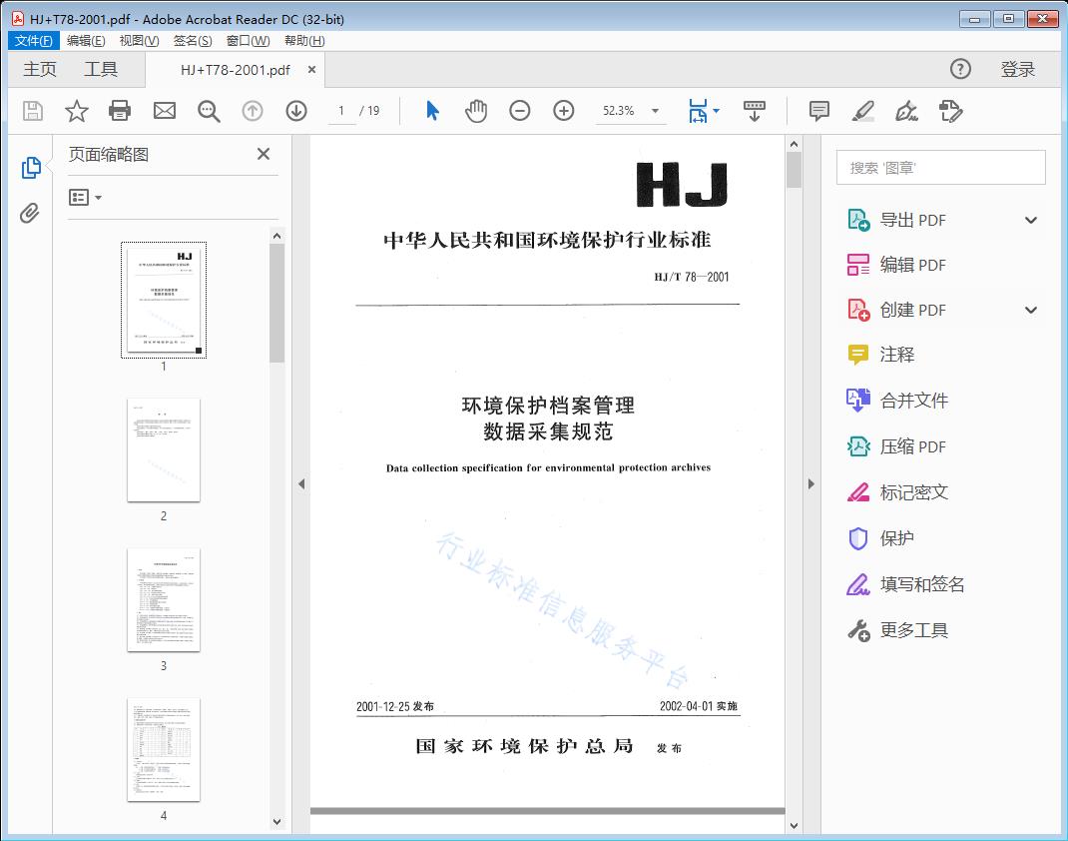The width and height of the screenshot is (1068, 841).
Task: Open the attachments paperclip panel
Action: coord(30,210)
